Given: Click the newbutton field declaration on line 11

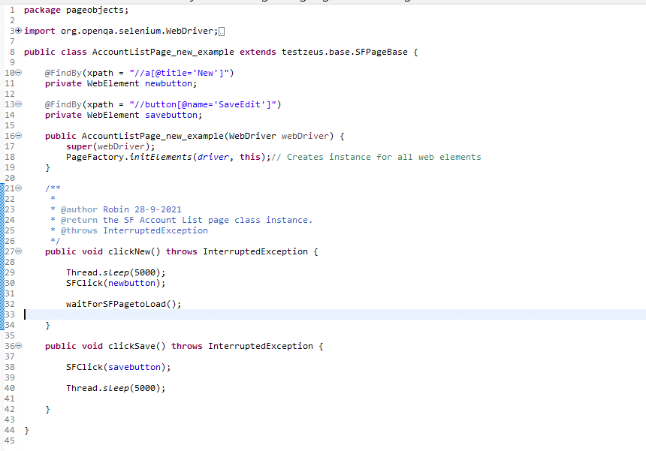Looking at the screenshot, I should click(121, 83).
